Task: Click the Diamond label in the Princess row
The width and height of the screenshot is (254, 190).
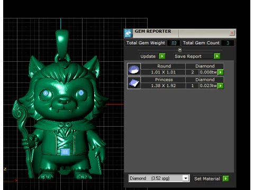Action: (205, 80)
